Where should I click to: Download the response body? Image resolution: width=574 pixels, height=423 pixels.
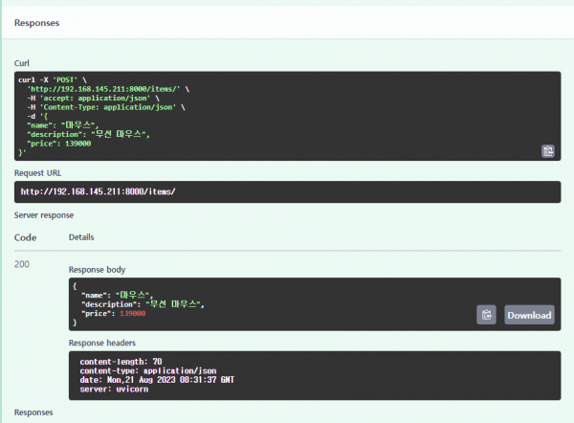point(529,315)
